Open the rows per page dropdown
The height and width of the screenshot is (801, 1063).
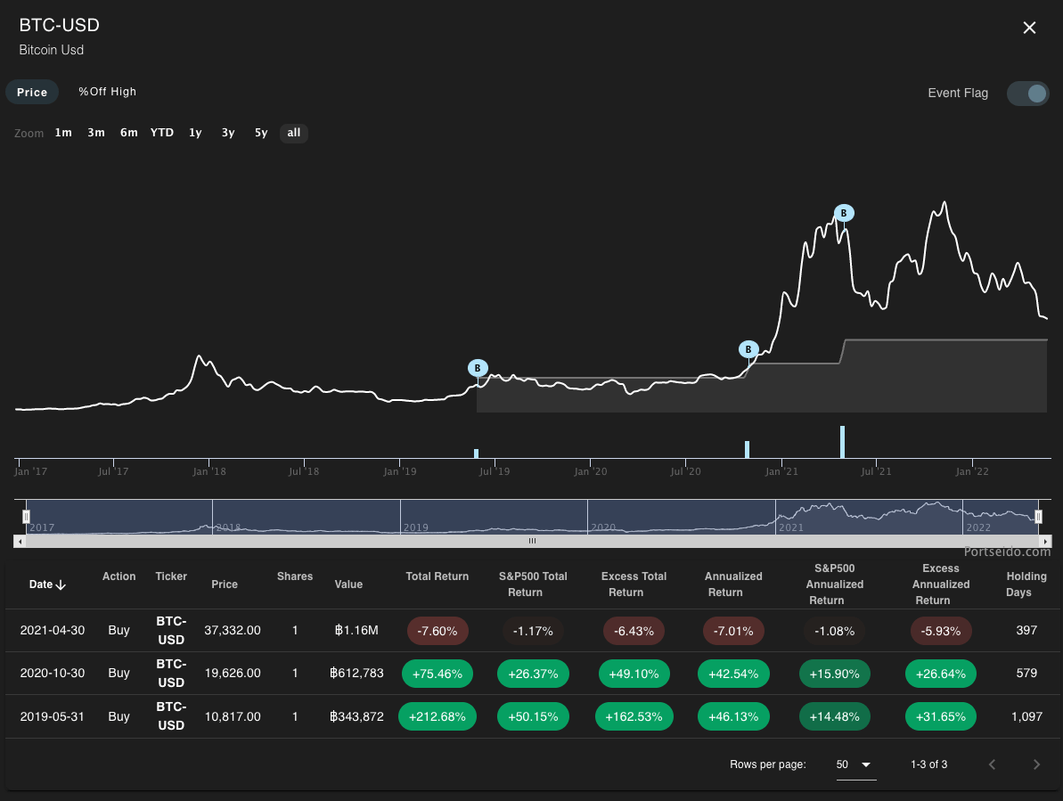tap(856, 764)
